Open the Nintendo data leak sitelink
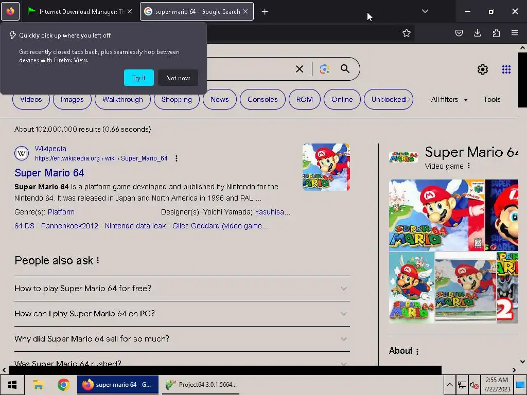The height and width of the screenshot is (395, 527). click(135, 226)
